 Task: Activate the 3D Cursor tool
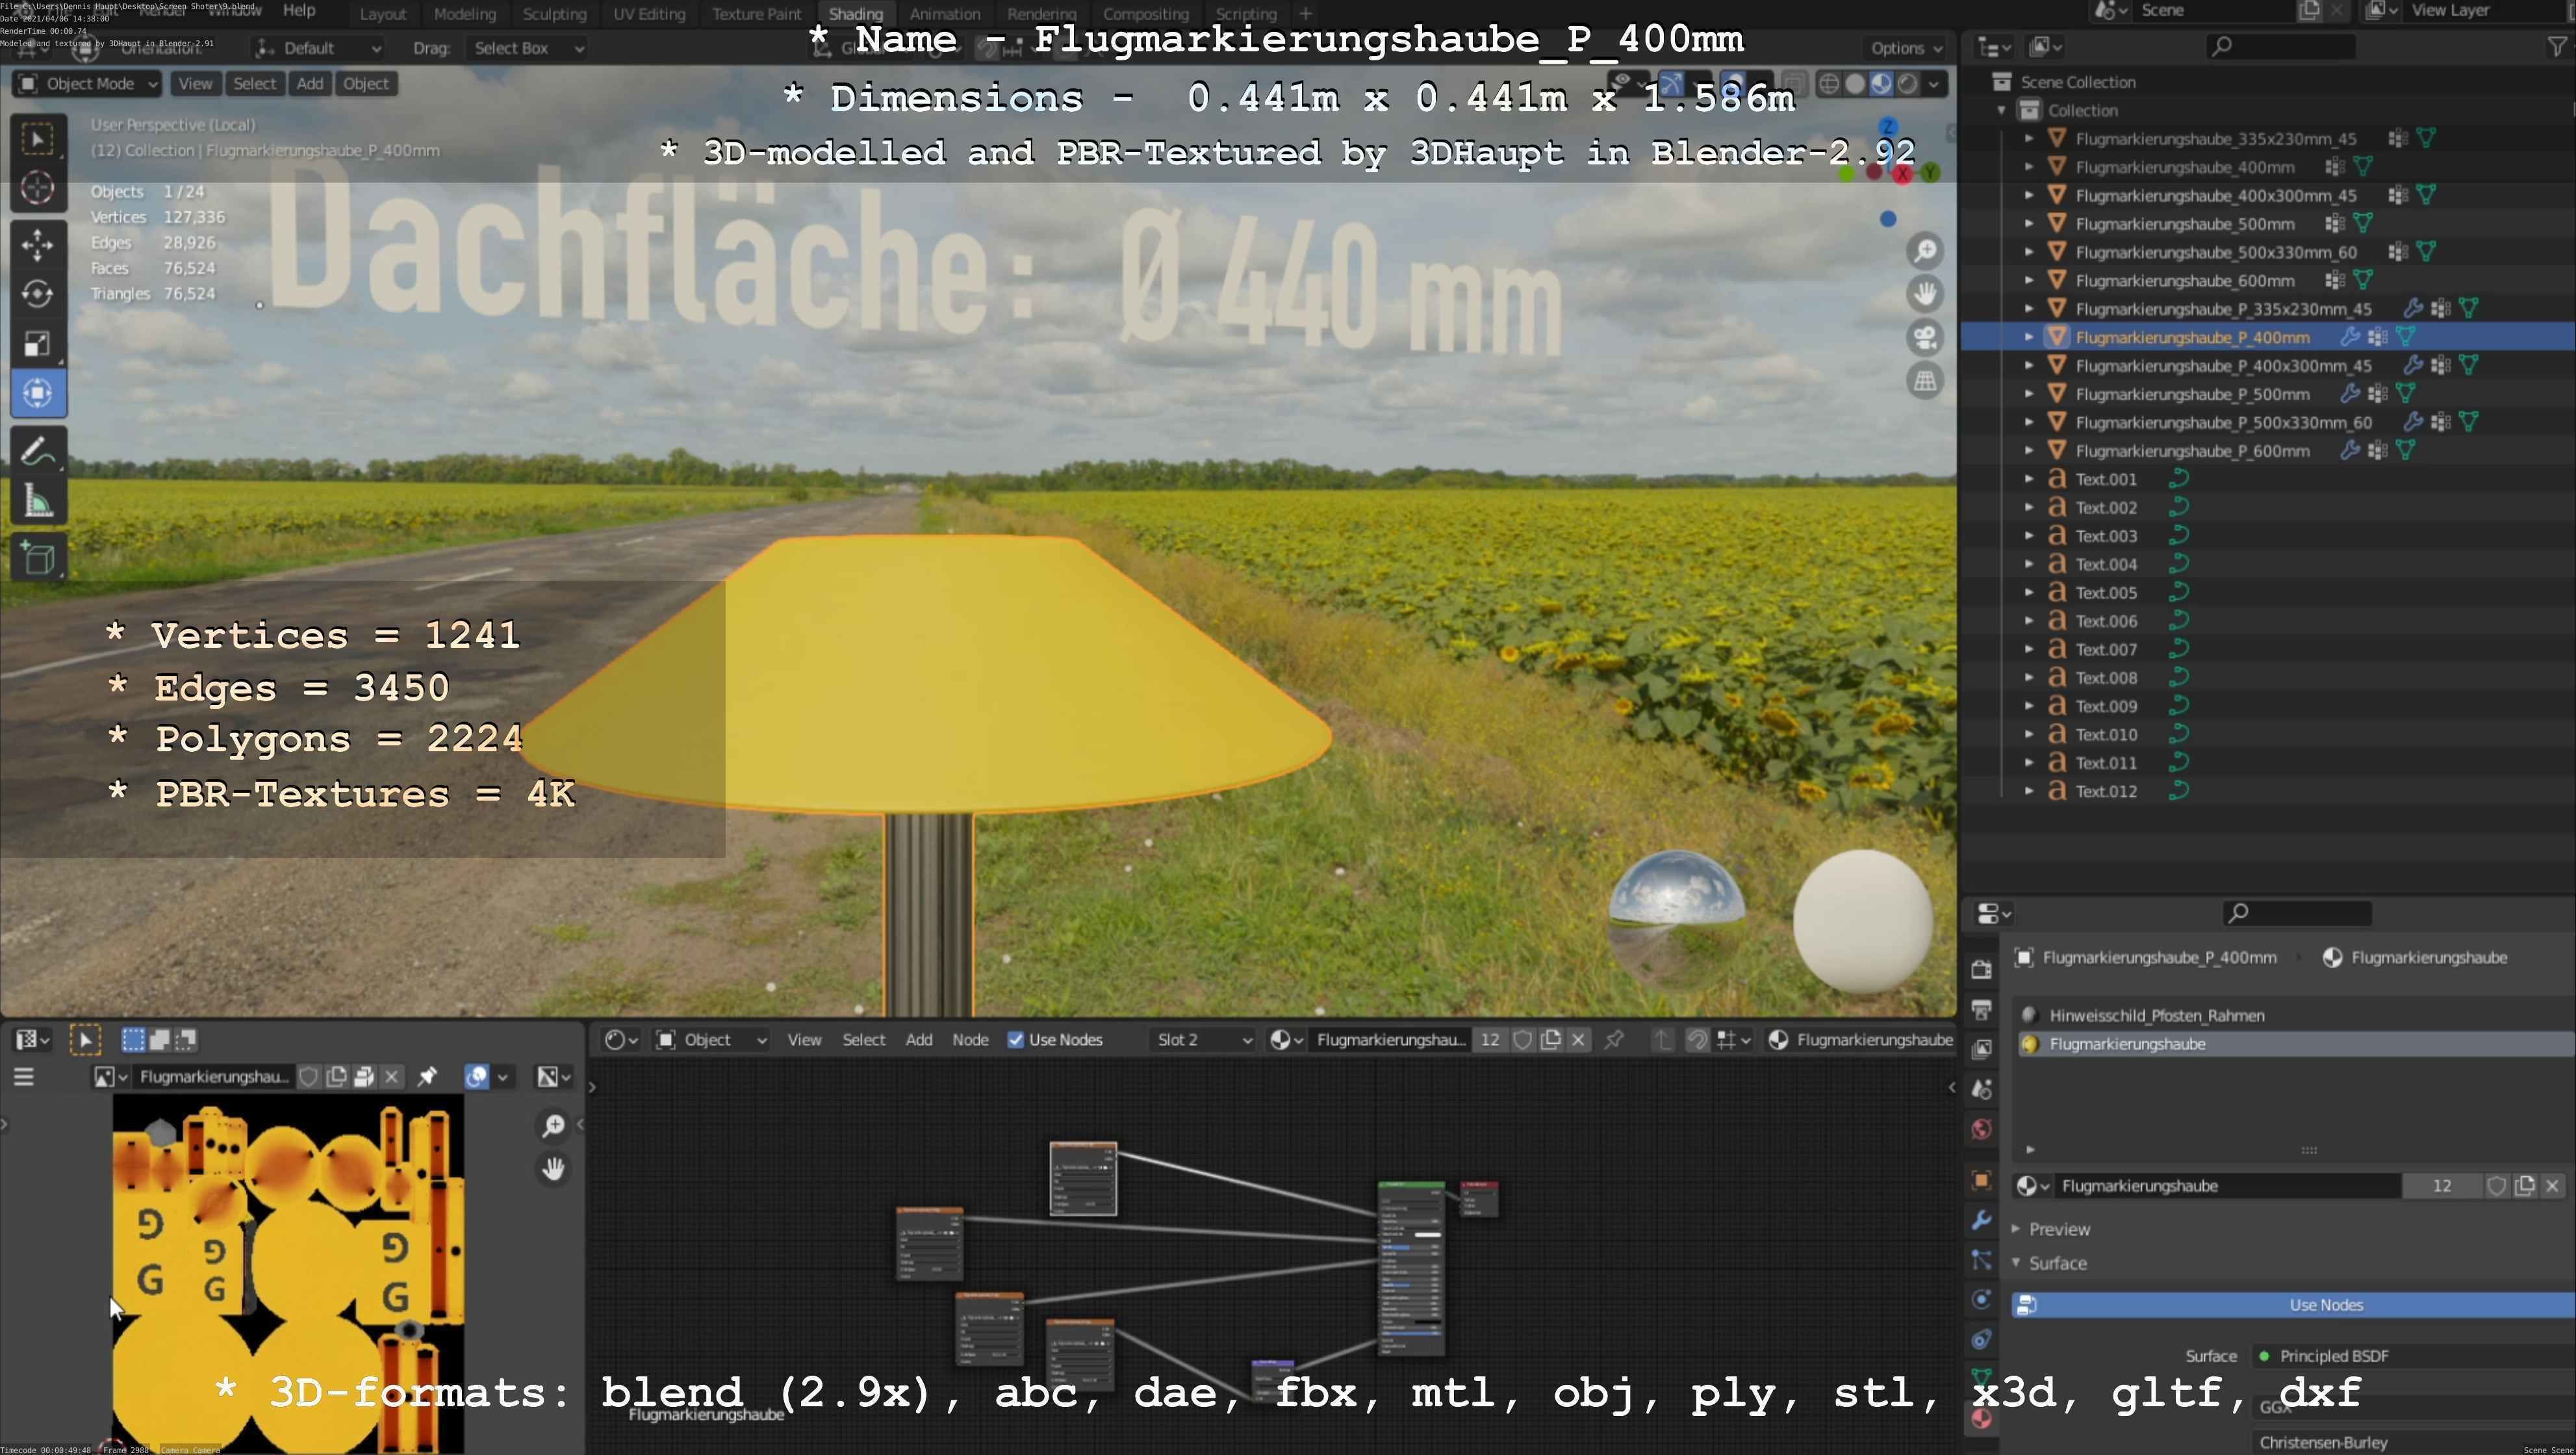[38, 188]
